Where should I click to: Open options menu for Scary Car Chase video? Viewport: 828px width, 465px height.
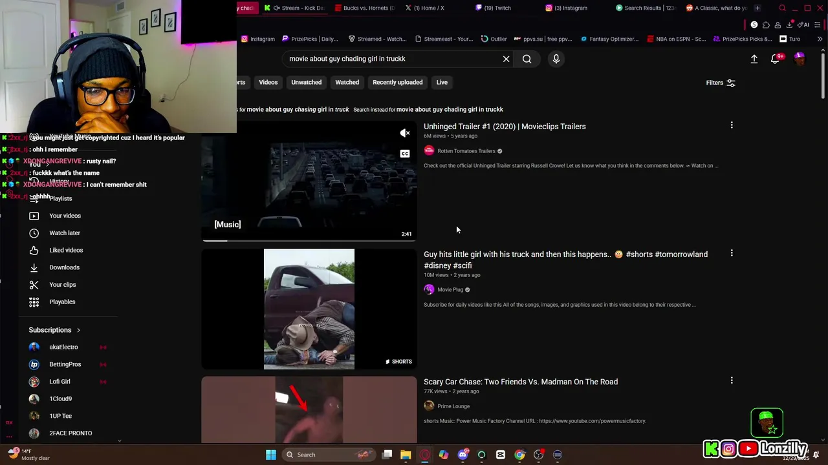(x=732, y=380)
